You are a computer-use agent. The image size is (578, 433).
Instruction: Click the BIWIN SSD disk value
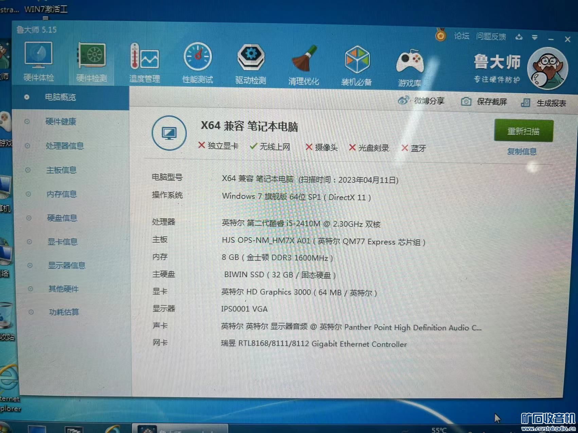coord(280,275)
